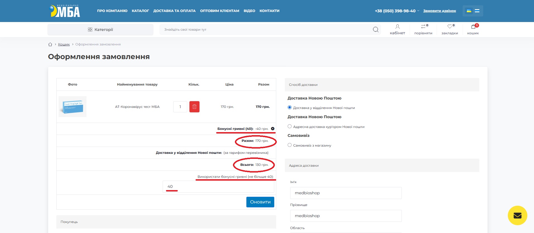Open the user cabinet icon
This screenshot has height=233, width=534.
[x=397, y=27]
